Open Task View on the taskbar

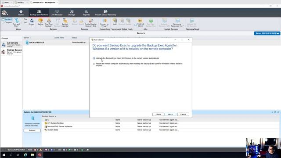(x=18, y=155)
